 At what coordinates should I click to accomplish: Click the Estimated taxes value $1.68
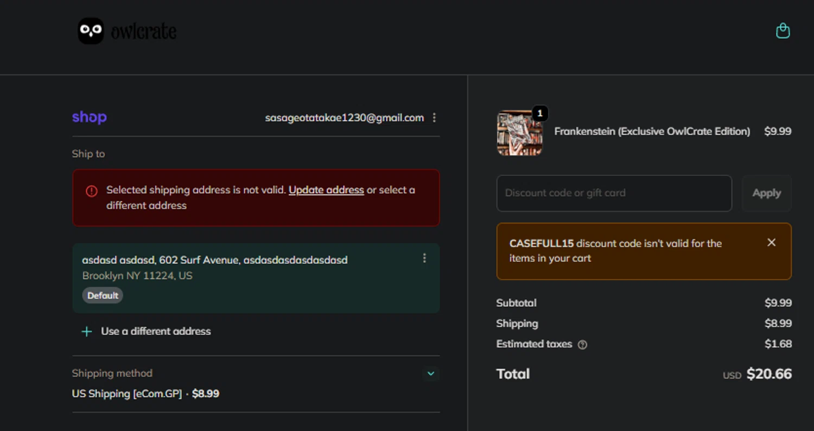click(x=778, y=344)
